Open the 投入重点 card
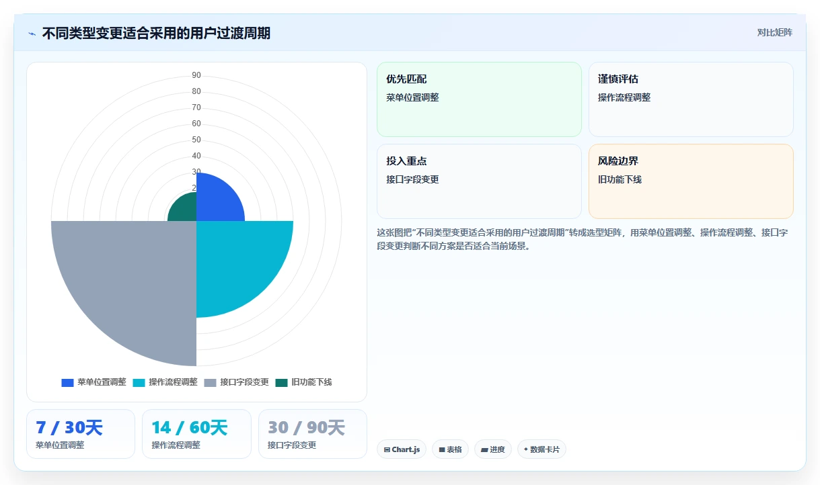The height and width of the screenshot is (485, 820). click(479, 181)
